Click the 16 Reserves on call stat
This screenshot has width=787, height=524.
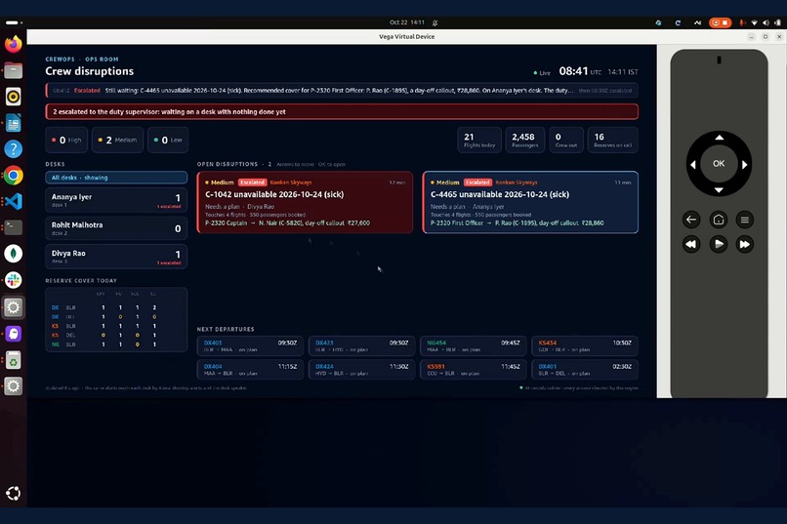tap(612, 140)
